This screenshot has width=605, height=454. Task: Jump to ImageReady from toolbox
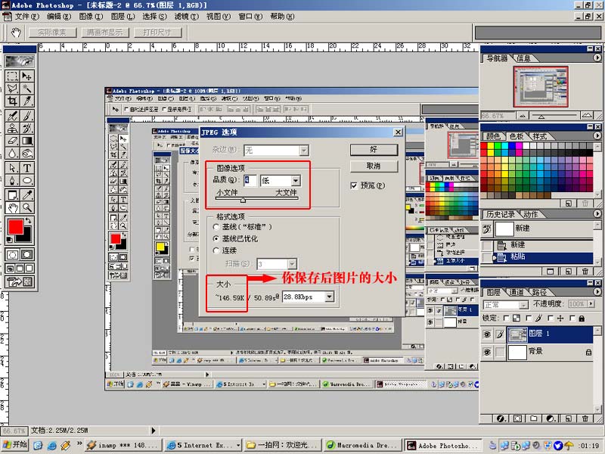point(20,281)
